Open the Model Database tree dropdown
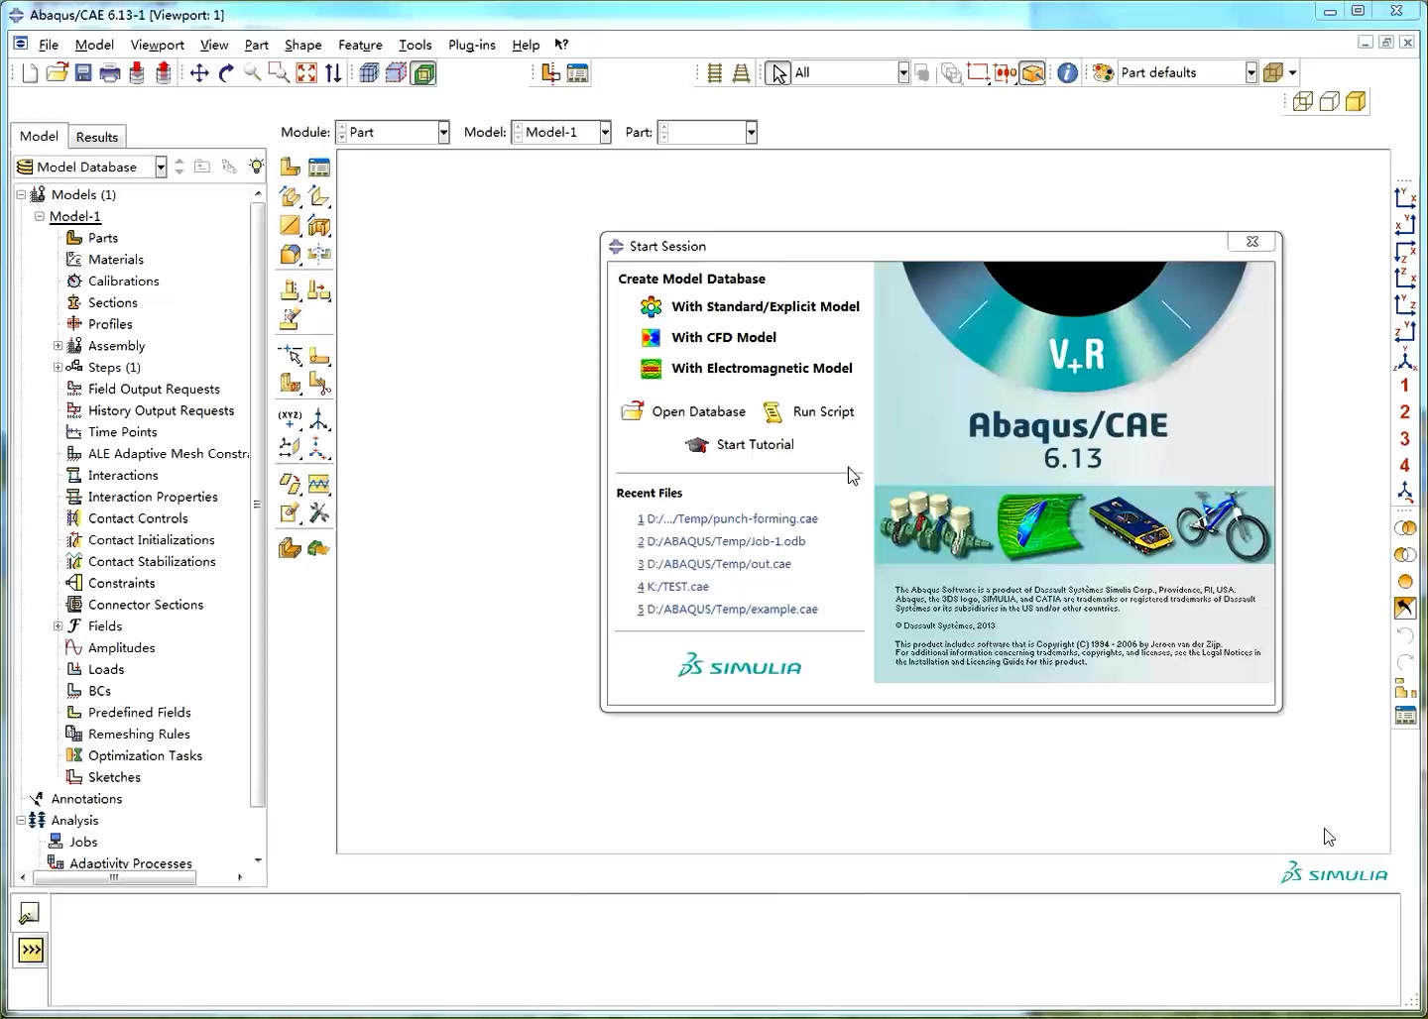 (x=161, y=167)
